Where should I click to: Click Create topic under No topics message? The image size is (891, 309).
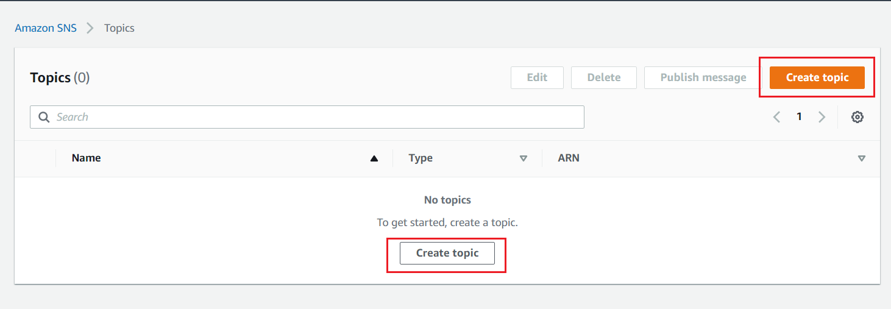point(447,253)
